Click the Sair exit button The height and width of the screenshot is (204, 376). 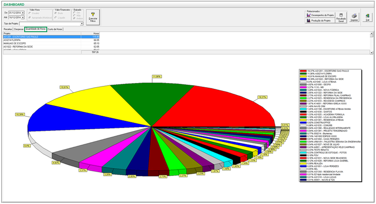(367, 18)
